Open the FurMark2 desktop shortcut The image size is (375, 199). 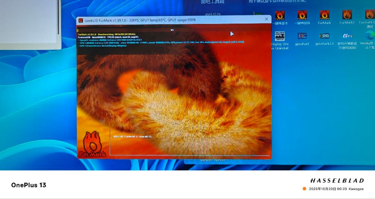pos(347,16)
